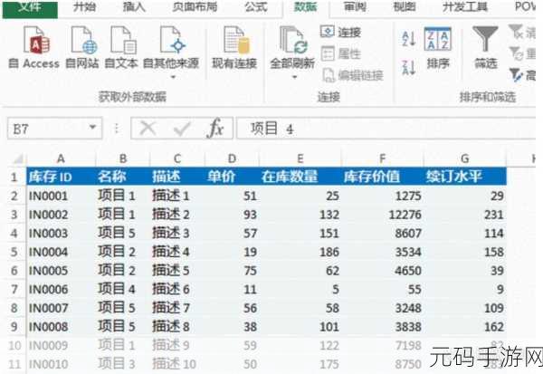Viewport: 543px width, 374px height.
Task: Import data from web (自网站) icon
Action: [83, 40]
